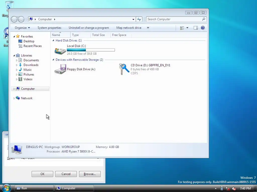Select the Local Disk (C:) drive icon

(x=60, y=51)
